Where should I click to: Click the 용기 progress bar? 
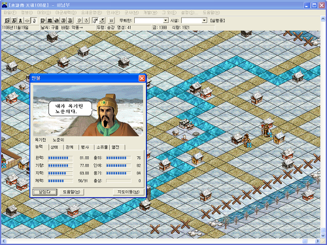click(x=119, y=173)
